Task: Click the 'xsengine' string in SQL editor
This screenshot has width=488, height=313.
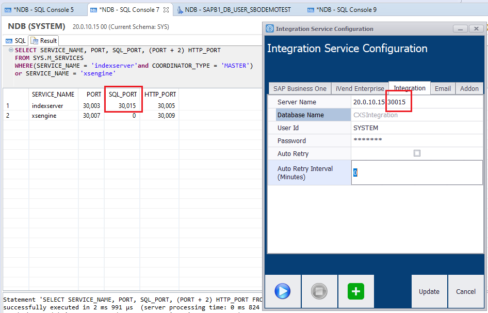Action: tap(98, 73)
